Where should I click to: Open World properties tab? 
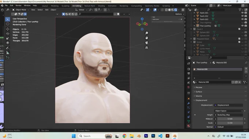[x=189, y=87]
